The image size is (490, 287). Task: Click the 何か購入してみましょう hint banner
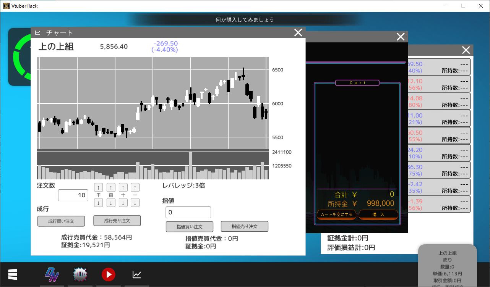(245, 19)
